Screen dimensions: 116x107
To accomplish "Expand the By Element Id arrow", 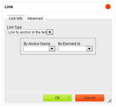I will [89, 49].
